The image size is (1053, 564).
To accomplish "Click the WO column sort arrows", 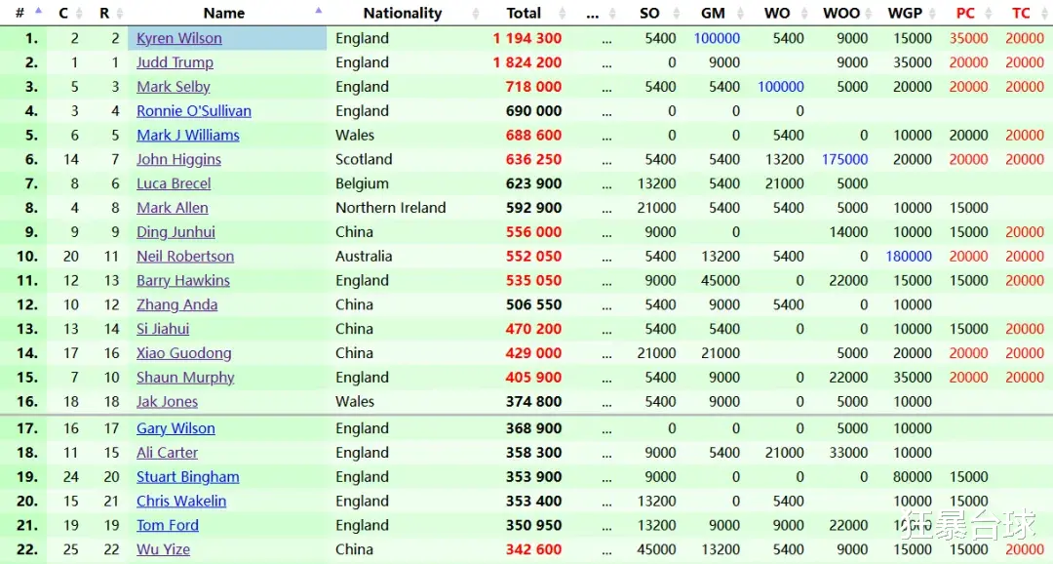I will tap(804, 13).
